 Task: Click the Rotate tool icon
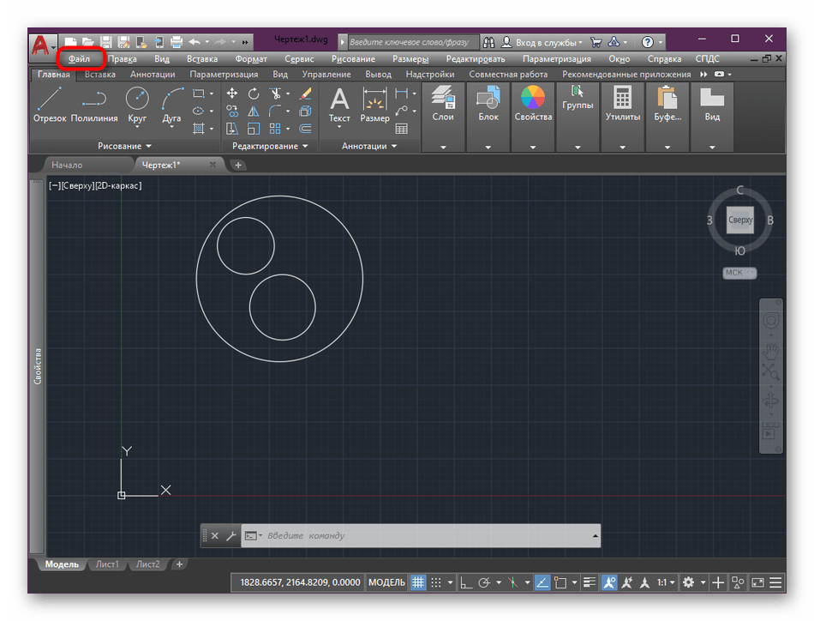coord(254,93)
